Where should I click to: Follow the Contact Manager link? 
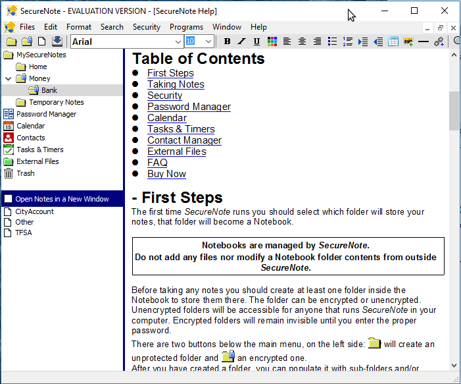(x=184, y=140)
